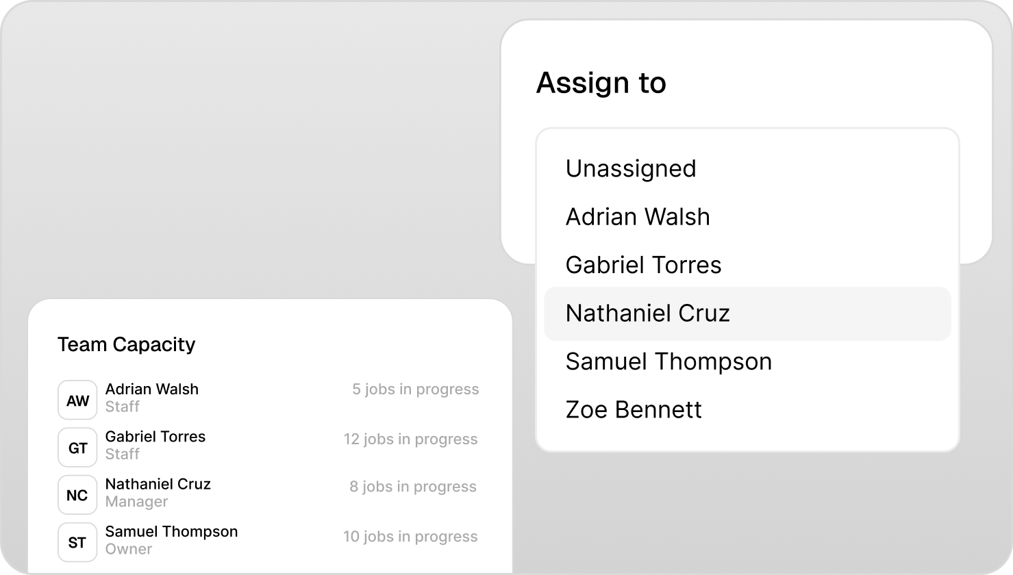Image resolution: width=1013 pixels, height=575 pixels.
Task: Click Nathaniel Cruz's 8 jobs in progress
Action: pos(413,487)
